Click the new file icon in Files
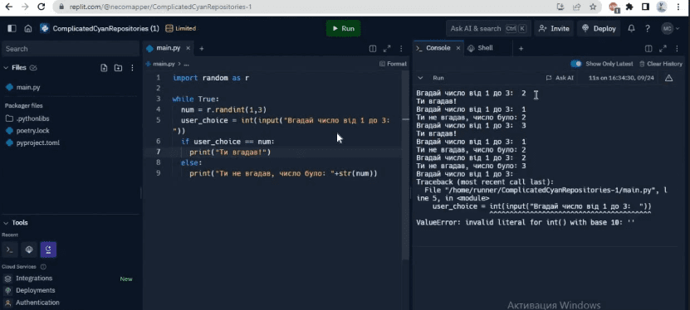Screen dimensions: 690x310 coord(104,68)
